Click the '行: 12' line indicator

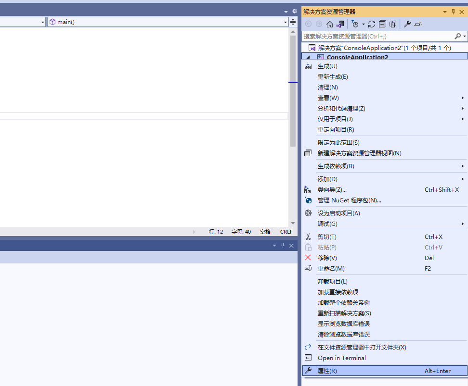[x=216, y=232]
